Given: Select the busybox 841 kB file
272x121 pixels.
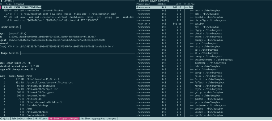Looking at the screenshot, I should point(199,24).
